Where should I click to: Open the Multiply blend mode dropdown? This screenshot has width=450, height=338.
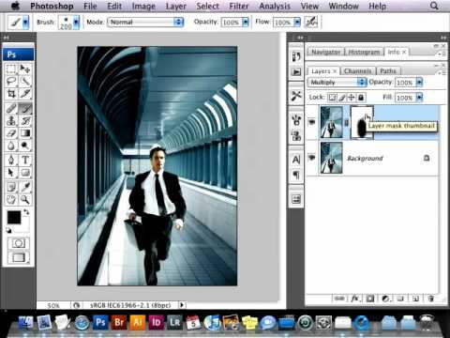point(337,83)
